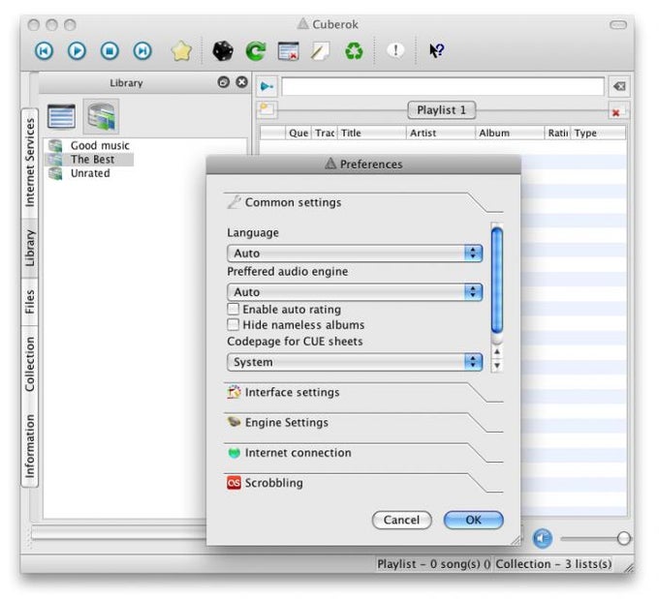Sort playlist by Album column
Viewport: 659px width, 599px height.
[510, 134]
